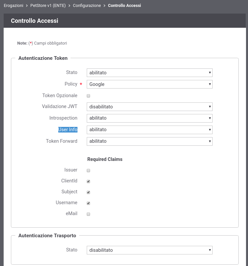Expand the Validazione JWT dropdown
248x266 pixels.
point(150,107)
